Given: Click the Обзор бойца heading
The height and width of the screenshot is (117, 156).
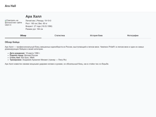Looking at the screenshot, I should pyautogui.click(x=12, y=42).
